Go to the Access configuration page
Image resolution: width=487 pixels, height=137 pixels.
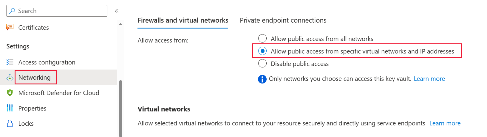[x=47, y=62]
